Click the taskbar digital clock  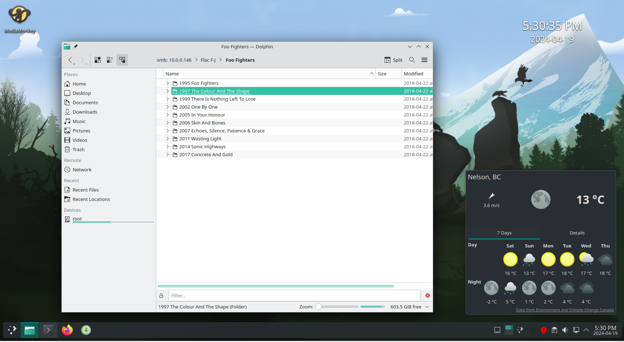pyautogui.click(x=605, y=330)
